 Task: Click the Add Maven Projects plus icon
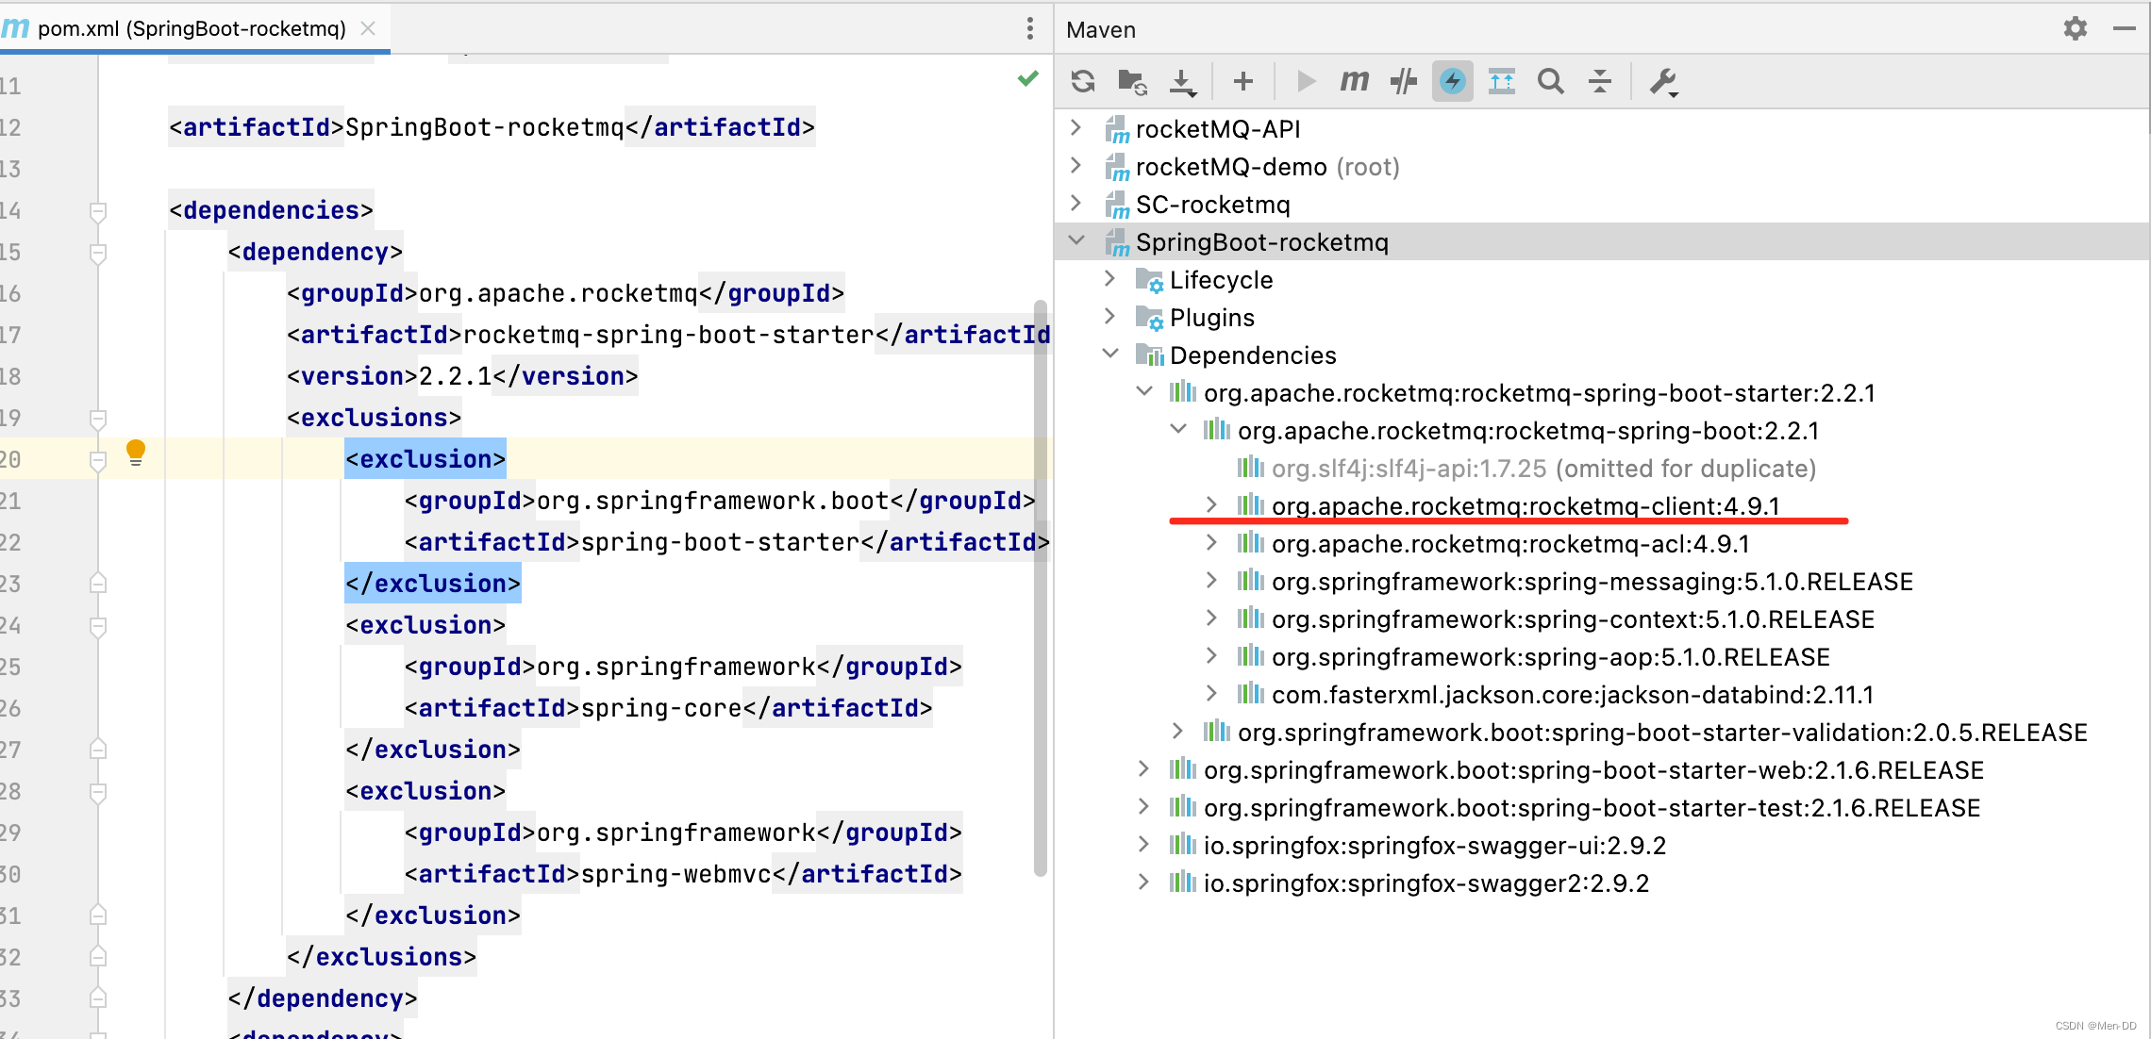point(1242,82)
